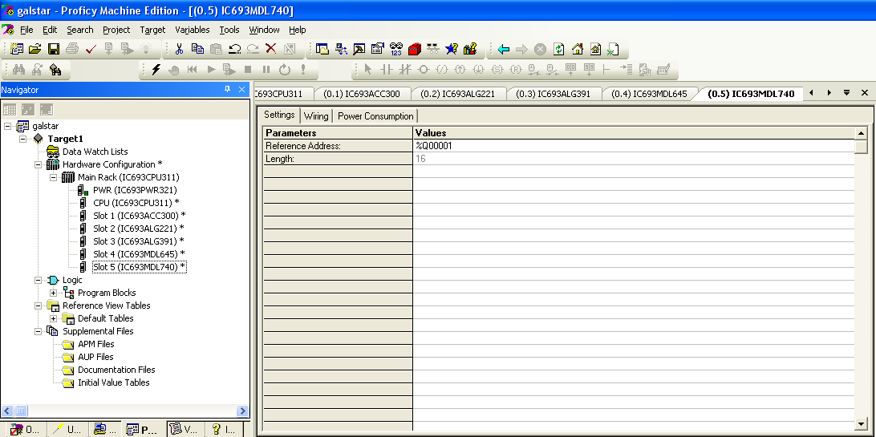Click the green Refresh page icon
Image resolution: width=876 pixels, height=437 pixels.
click(558, 49)
